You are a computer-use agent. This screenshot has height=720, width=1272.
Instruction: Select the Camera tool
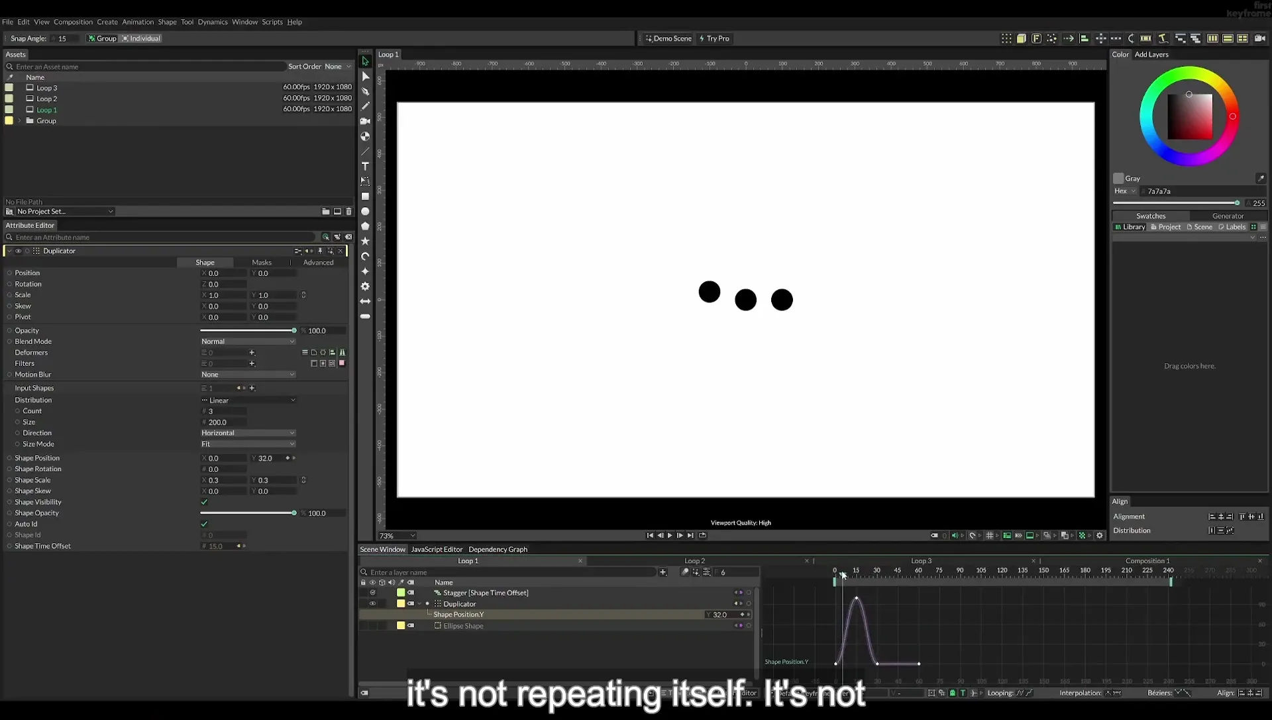click(365, 121)
